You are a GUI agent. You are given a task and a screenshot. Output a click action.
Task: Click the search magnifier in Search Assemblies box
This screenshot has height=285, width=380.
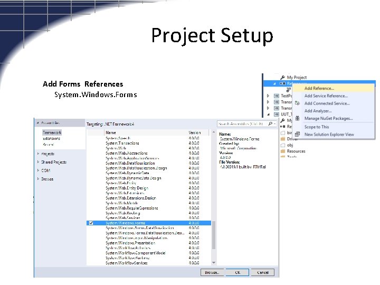click(270, 124)
